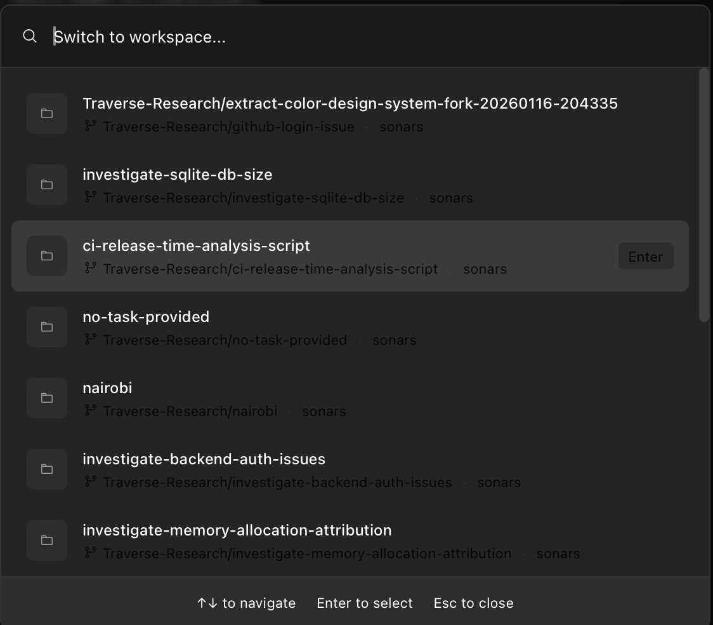Click the folder icon for investigate-memory-allocation-attribution
Screen dimensions: 713x625
46,540
